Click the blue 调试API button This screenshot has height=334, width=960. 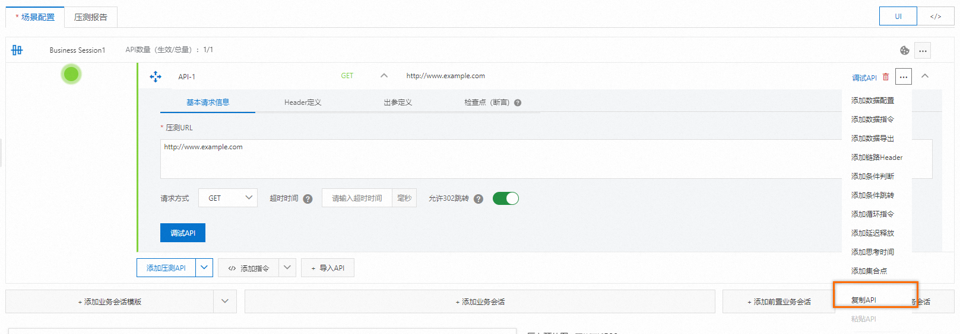[183, 233]
